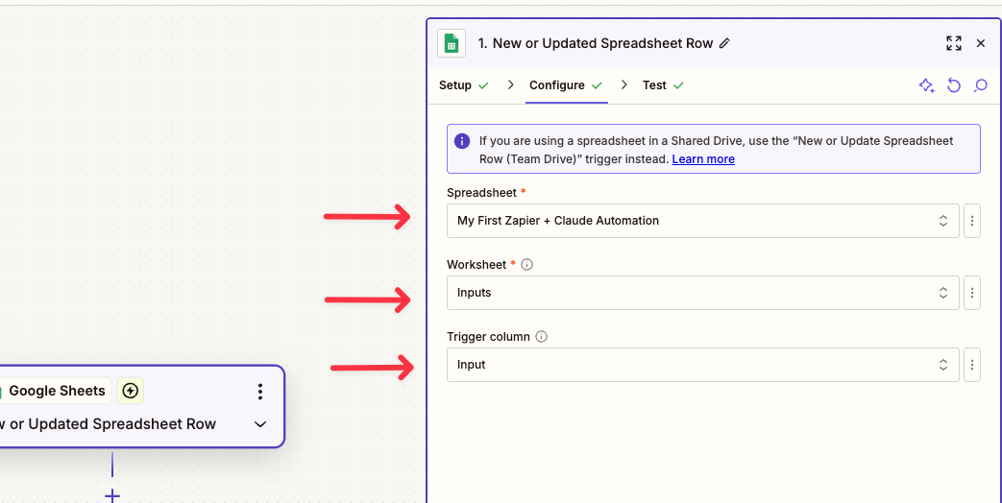Open Spreadsheet field three-dot options

pos(972,221)
